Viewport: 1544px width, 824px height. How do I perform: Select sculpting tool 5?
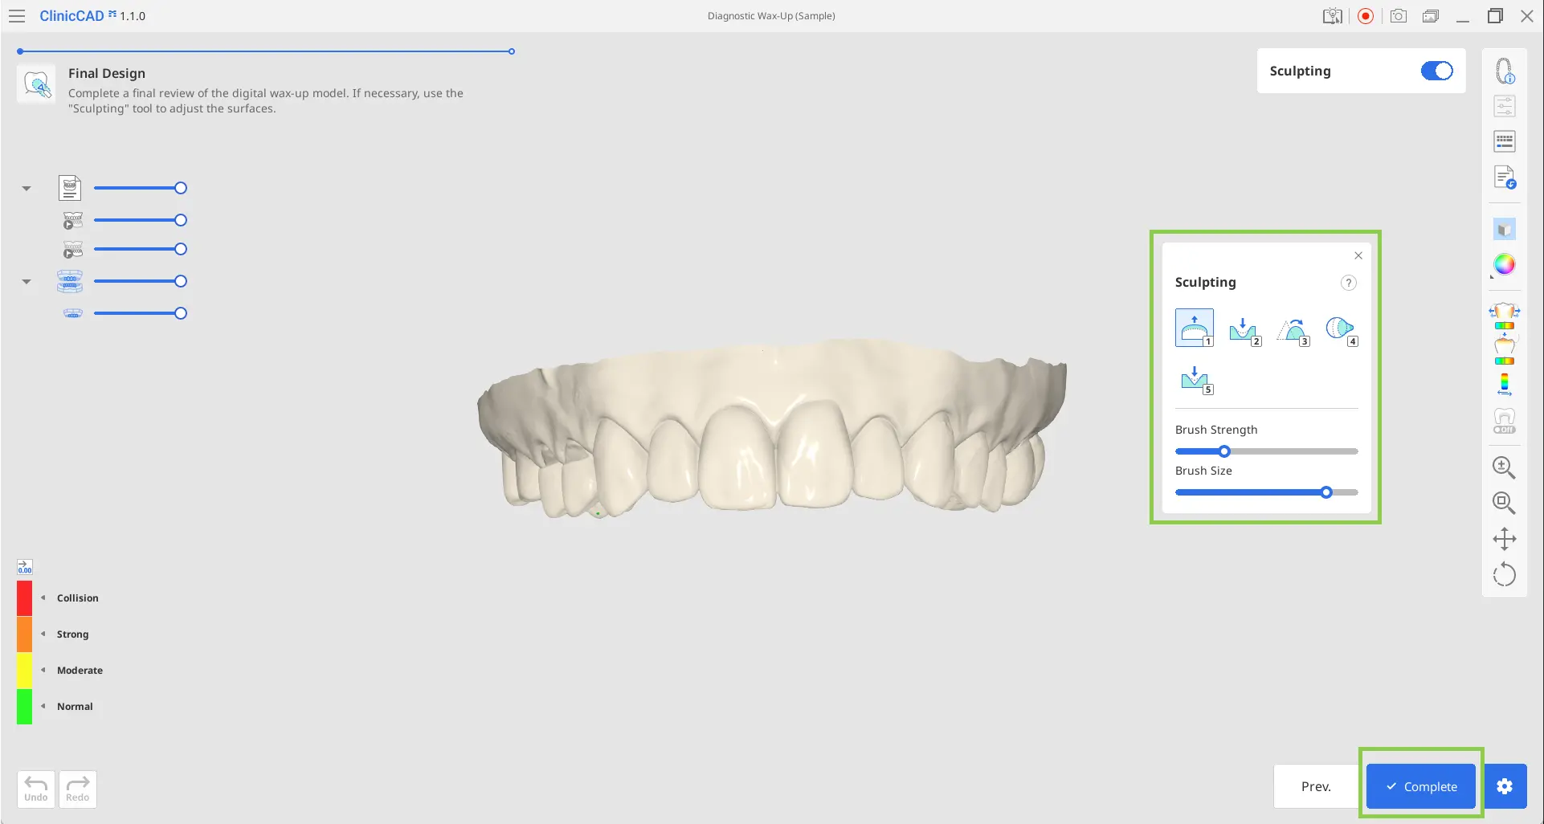(1196, 378)
